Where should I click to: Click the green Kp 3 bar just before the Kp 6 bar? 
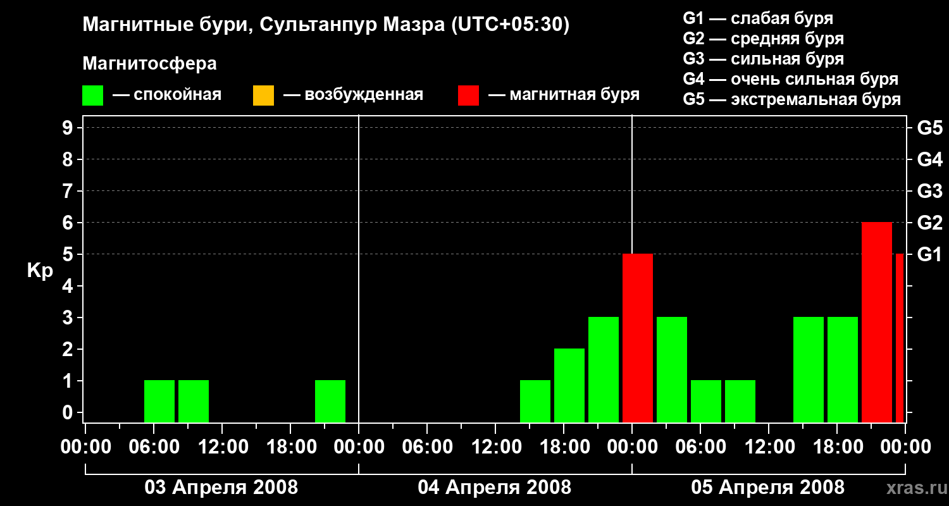click(843, 370)
